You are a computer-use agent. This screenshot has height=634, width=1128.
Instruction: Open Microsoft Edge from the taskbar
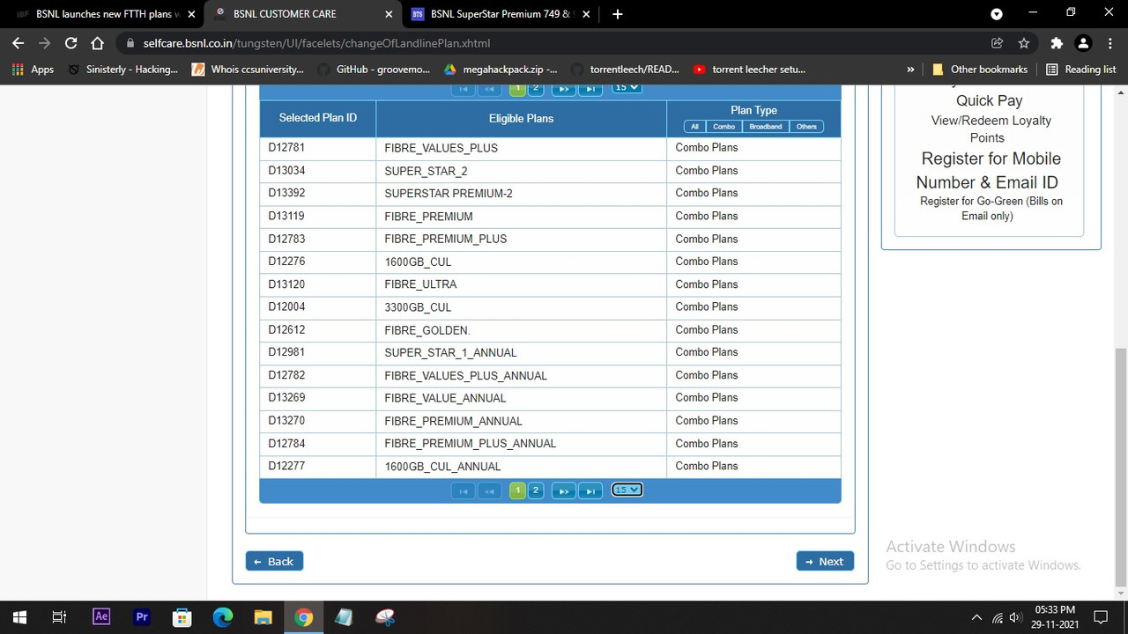223,617
